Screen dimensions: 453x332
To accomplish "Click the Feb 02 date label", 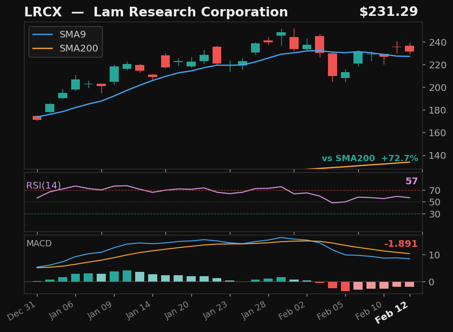I will (x=292, y=311).
